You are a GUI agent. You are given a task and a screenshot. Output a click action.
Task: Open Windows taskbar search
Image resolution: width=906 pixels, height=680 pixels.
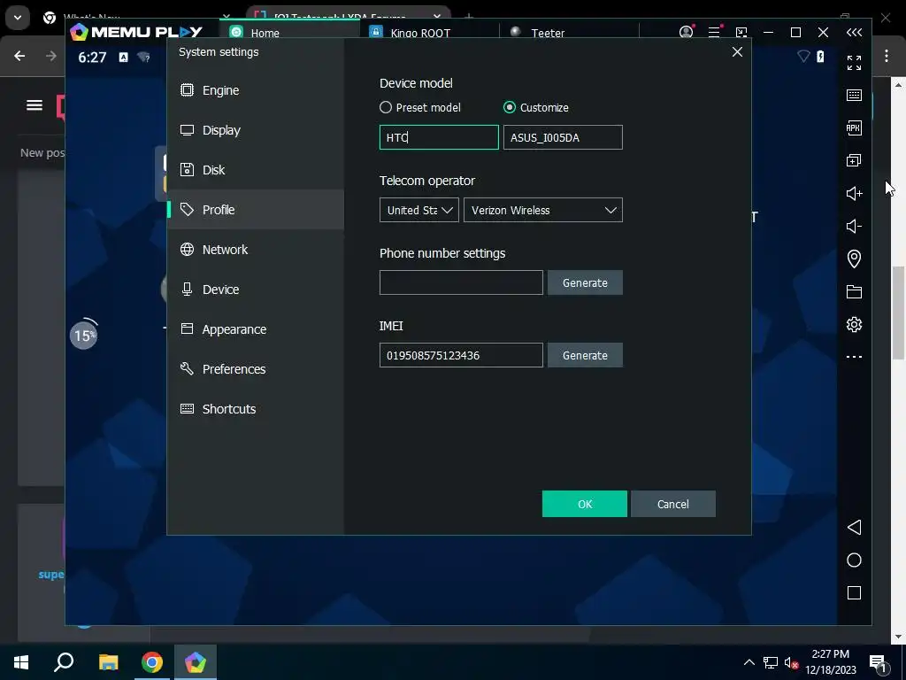tap(64, 662)
